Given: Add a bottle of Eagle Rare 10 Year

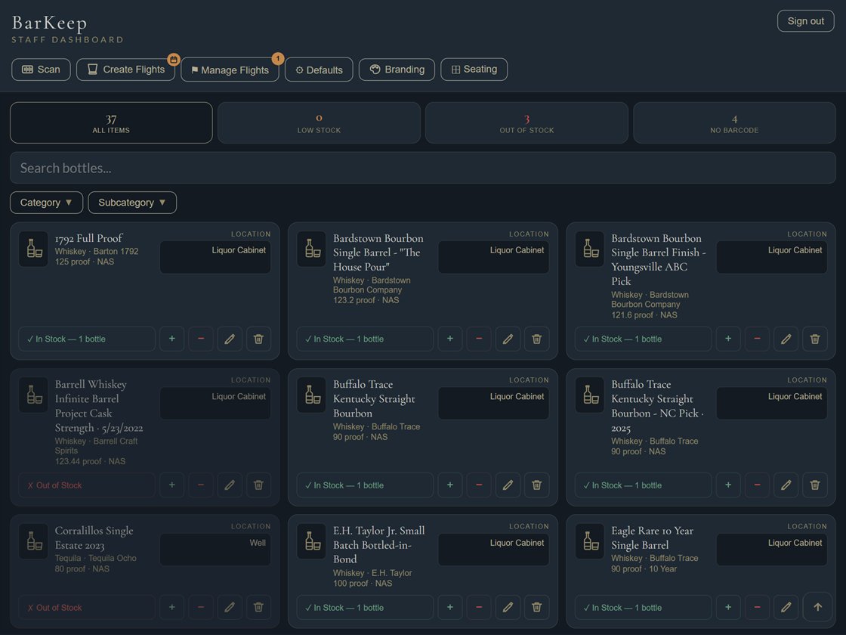Looking at the screenshot, I should pos(728,607).
